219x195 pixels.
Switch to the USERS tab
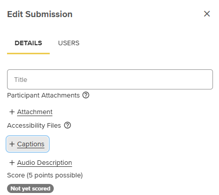click(x=69, y=43)
